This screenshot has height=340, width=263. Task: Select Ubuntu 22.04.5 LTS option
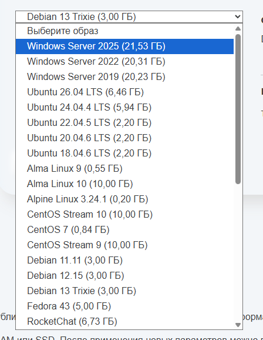[124, 123]
